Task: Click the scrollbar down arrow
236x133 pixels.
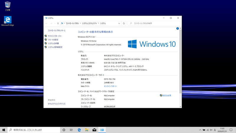Action: point(181,107)
